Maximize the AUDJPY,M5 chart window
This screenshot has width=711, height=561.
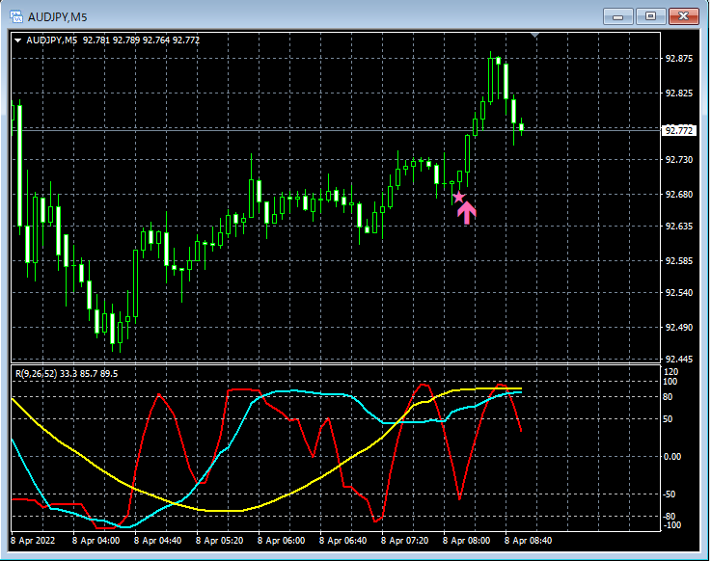coord(650,16)
